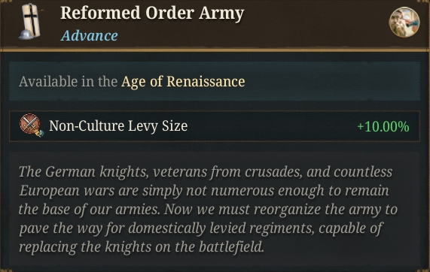Viewport: 430px width, 272px height.
Task: Click the German knights description text
Action: tap(208, 210)
